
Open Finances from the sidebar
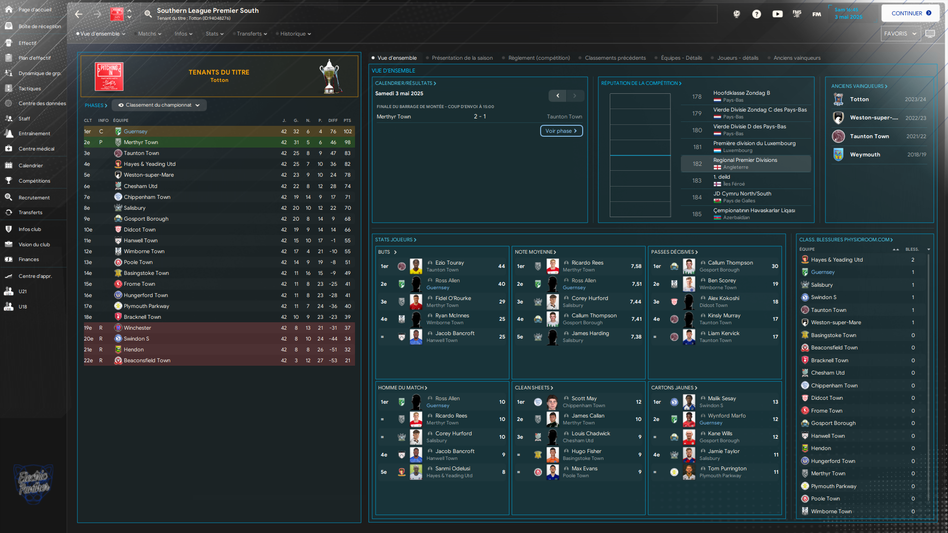tap(29, 260)
